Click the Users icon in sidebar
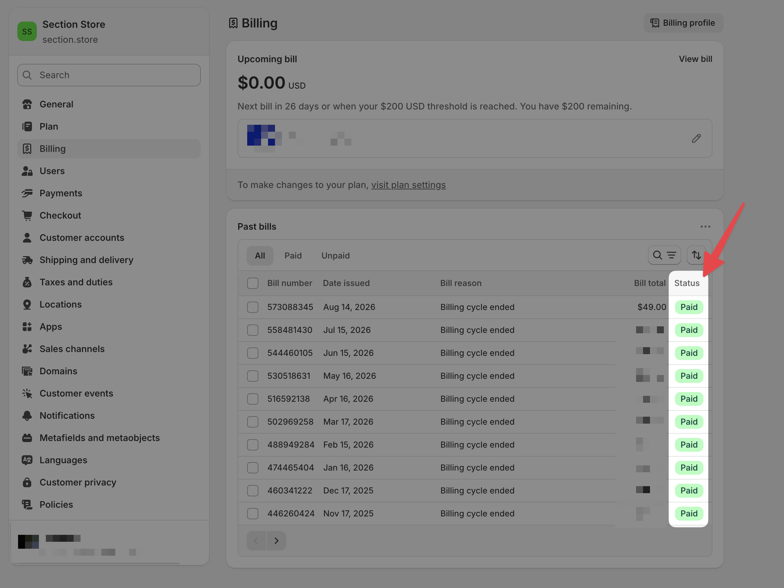The image size is (784, 588). pyautogui.click(x=27, y=171)
